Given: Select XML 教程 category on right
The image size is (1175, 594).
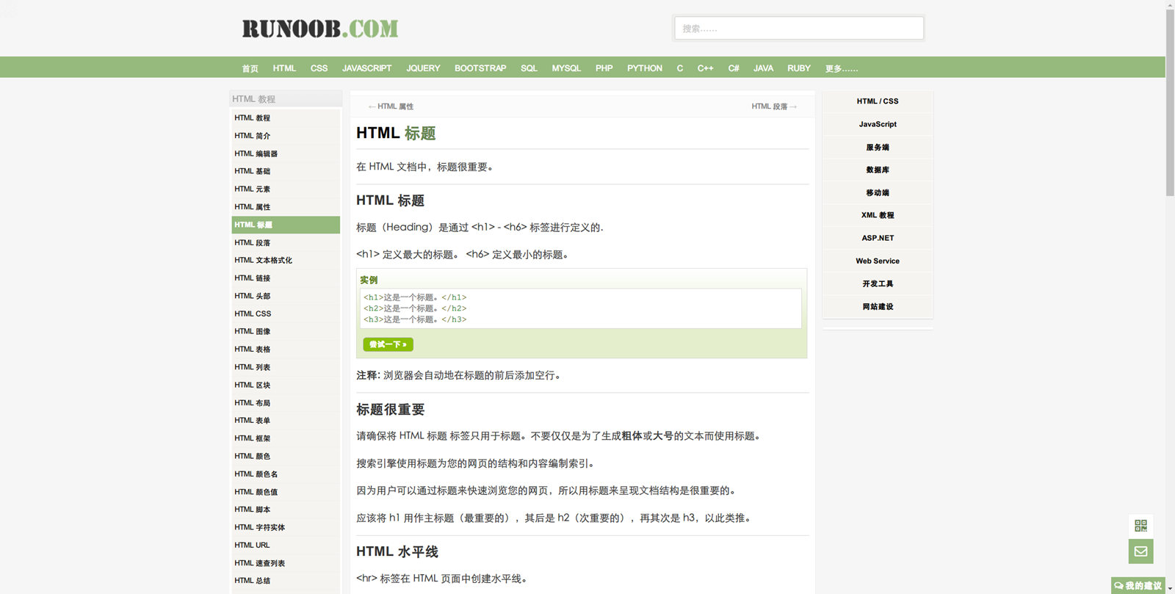Looking at the screenshot, I should coord(878,215).
